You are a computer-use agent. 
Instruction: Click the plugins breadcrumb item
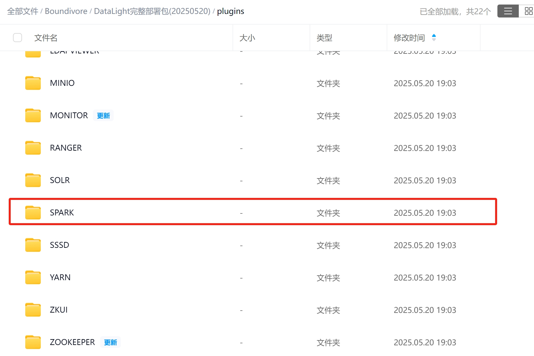pos(231,11)
